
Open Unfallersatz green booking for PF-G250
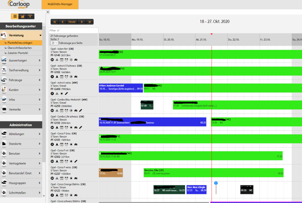pyautogui.click(x=237, y=105)
